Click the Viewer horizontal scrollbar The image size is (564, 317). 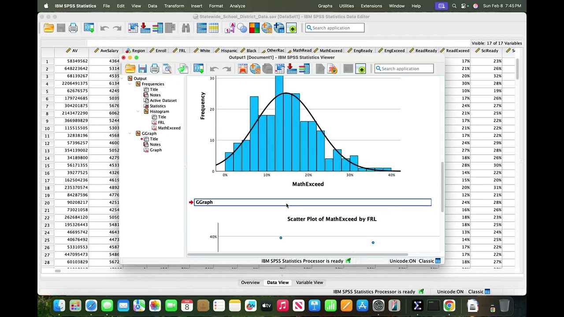pos(297,254)
